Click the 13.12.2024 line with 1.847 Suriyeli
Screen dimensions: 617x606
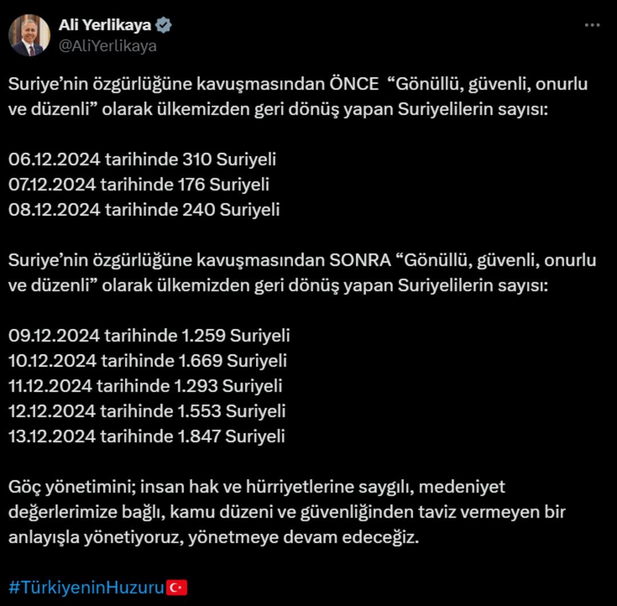pos(146,436)
